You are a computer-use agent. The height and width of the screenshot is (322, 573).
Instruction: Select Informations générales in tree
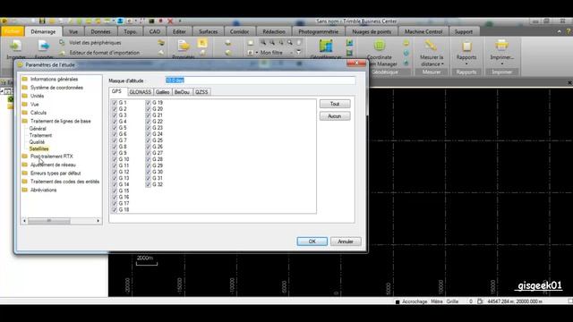point(54,80)
